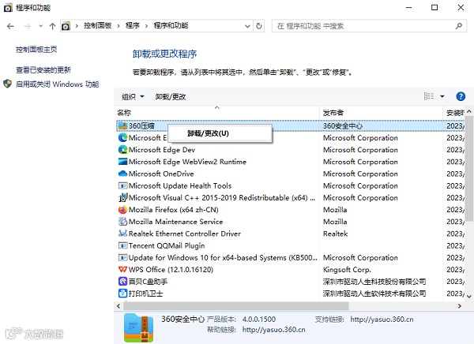
Task: Click the Microsoft Update Health Tools icon
Action: coord(122,185)
